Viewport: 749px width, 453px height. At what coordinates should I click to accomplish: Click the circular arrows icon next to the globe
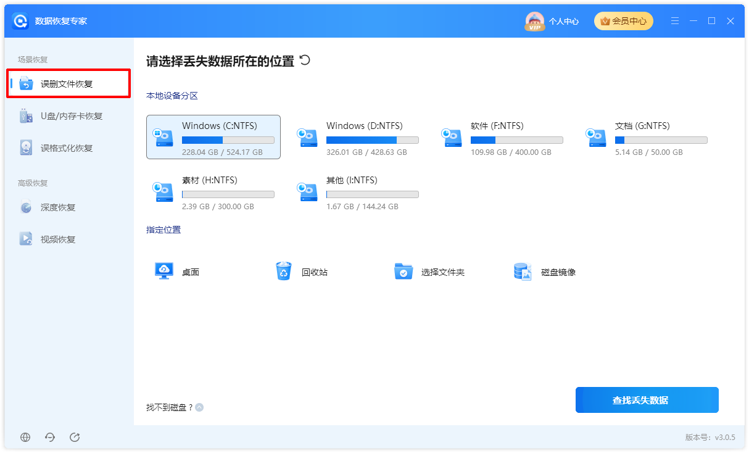[50, 437]
